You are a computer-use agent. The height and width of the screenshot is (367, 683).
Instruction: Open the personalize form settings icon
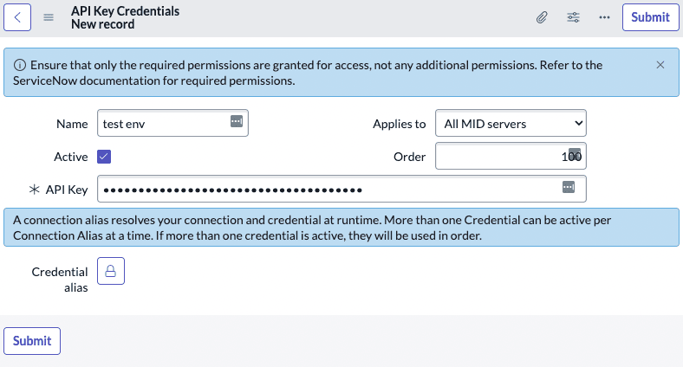pyautogui.click(x=573, y=17)
